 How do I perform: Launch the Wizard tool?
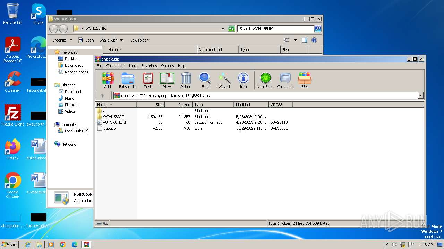224,81
